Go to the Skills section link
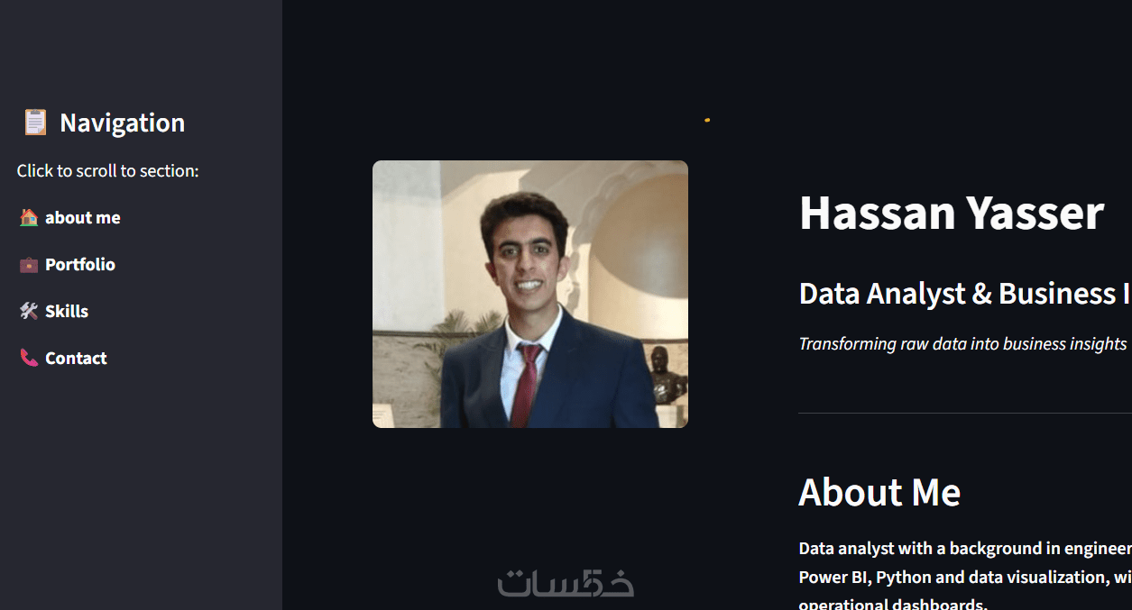This screenshot has width=1132, height=610. click(67, 311)
